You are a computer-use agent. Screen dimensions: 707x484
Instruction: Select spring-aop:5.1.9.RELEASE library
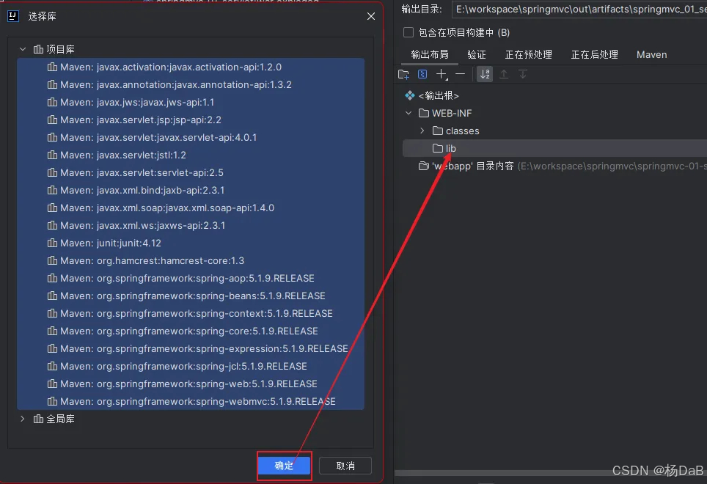point(190,278)
